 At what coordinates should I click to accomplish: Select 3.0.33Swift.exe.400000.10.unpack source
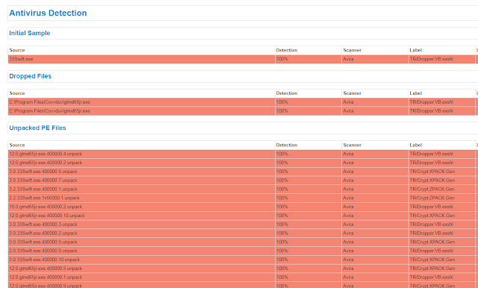pyautogui.click(x=141, y=260)
